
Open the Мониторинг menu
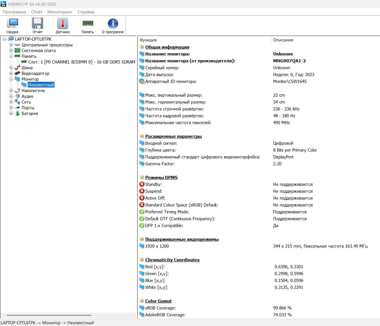tap(60, 12)
